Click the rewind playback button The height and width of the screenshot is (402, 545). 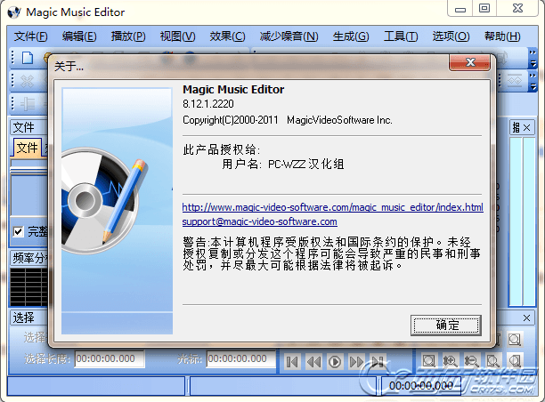pos(313,362)
